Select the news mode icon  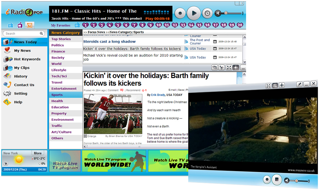[29, 25]
